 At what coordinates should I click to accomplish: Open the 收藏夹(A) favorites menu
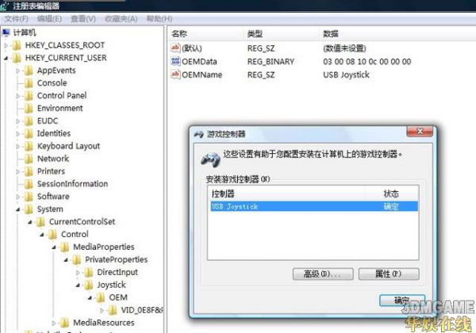tap(121, 19)
